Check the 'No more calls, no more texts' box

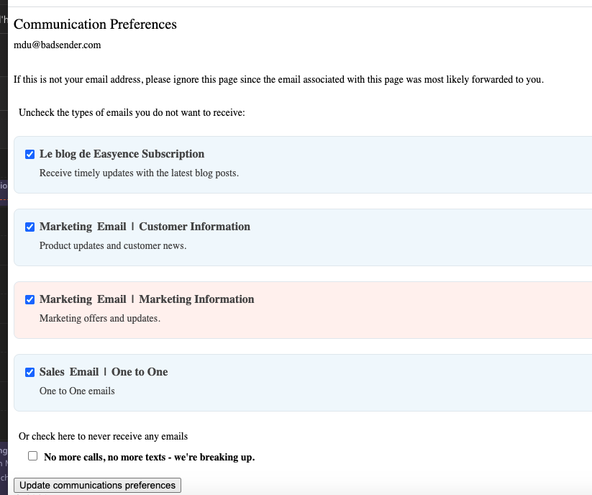(32, 456)
